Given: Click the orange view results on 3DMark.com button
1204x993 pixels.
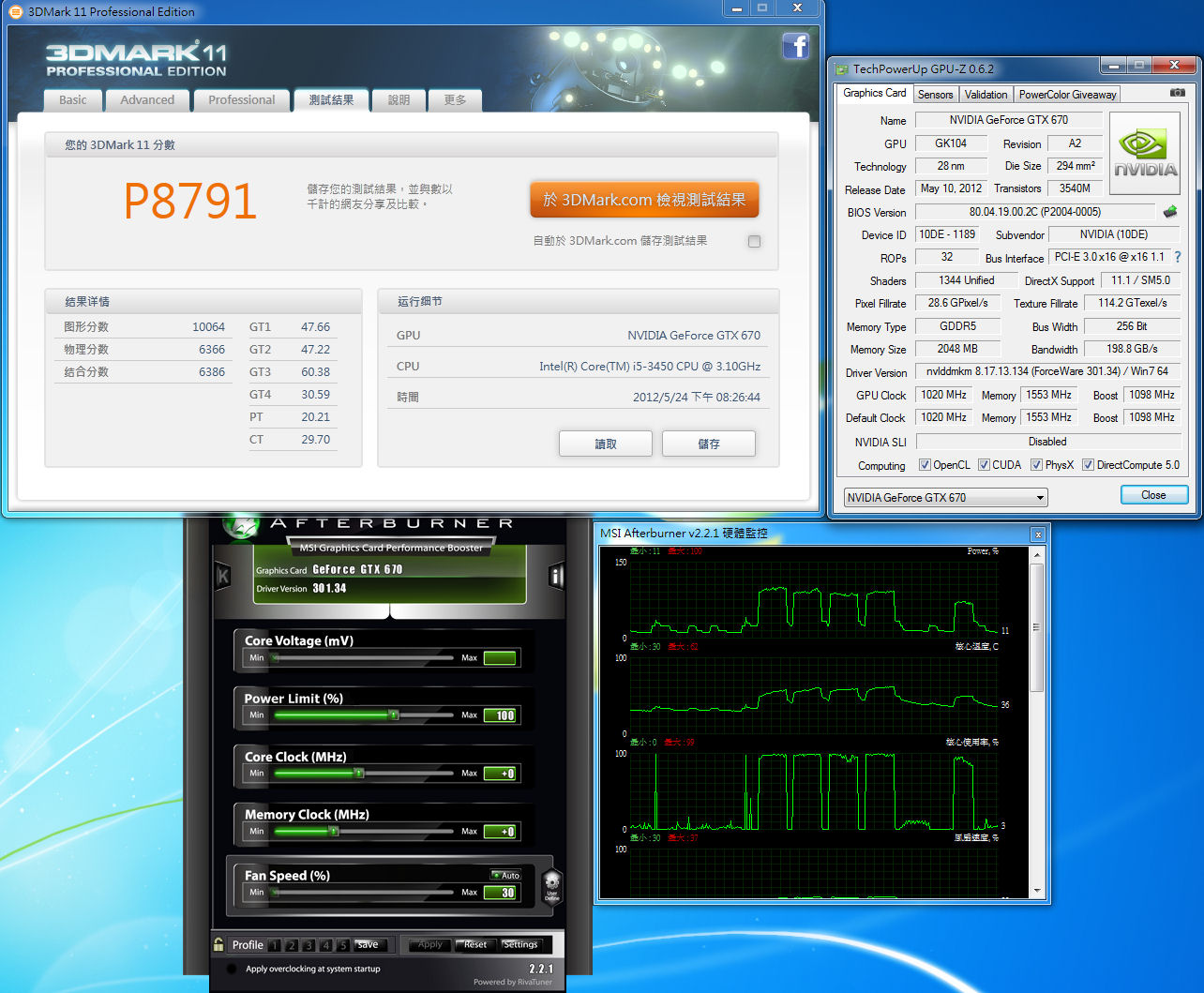Looking at the screenshot, I should (644, 200).
